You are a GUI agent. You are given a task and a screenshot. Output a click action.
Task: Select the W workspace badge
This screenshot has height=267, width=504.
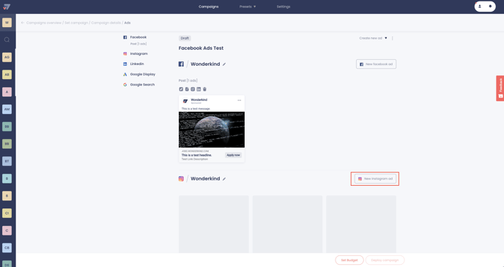click(7, 23)
